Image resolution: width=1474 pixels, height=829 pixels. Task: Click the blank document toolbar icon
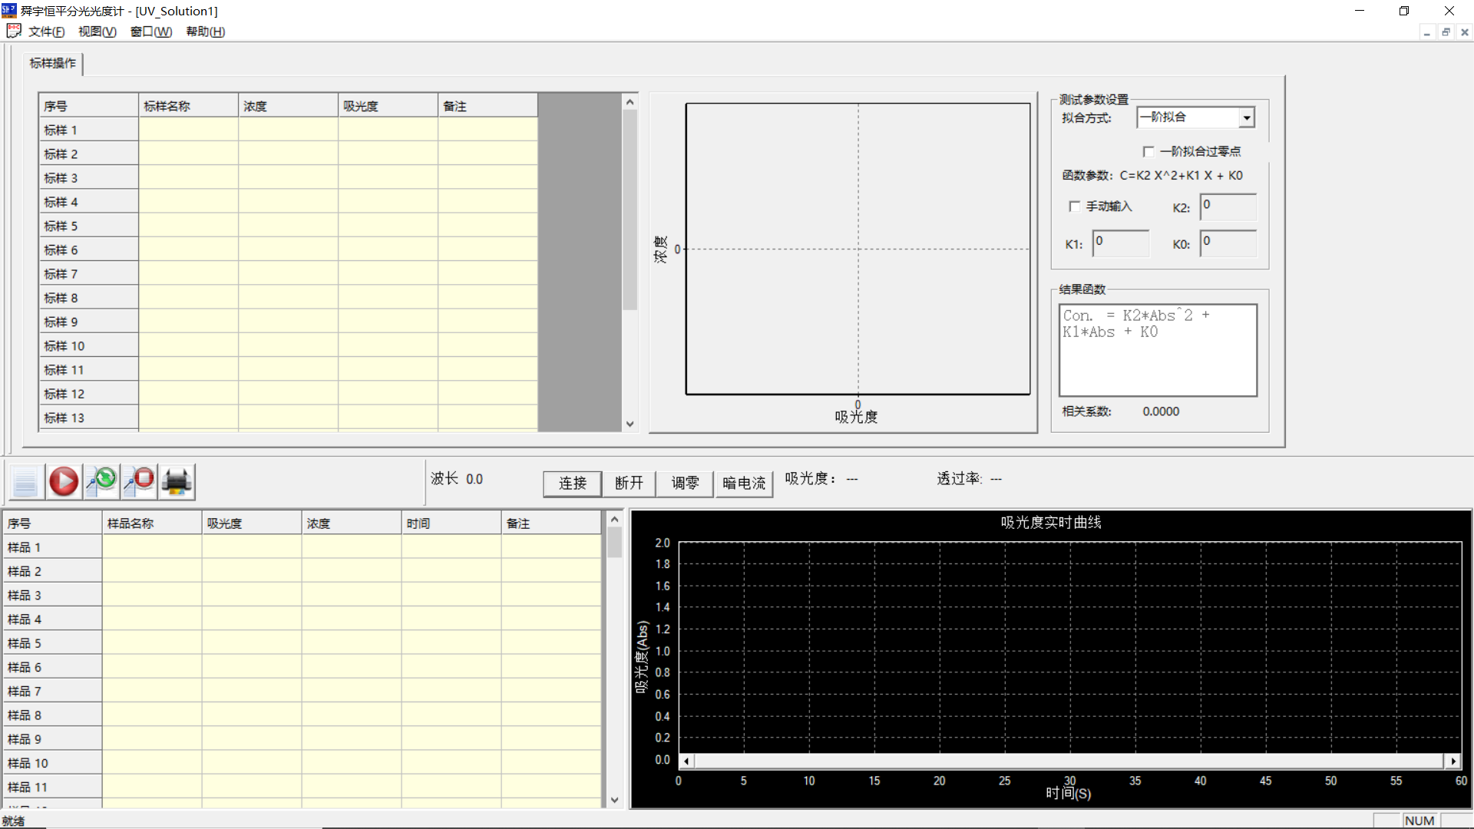click(25, 481)
